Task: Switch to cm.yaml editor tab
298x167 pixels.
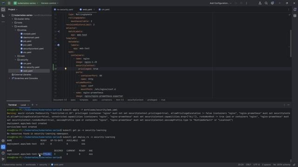Action: click(x=104, y=9)
